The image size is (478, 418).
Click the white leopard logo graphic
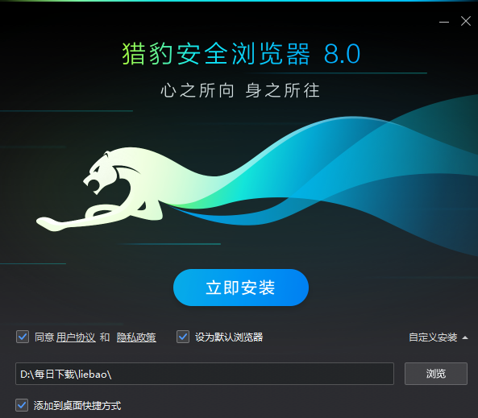(x=101, y=189)
